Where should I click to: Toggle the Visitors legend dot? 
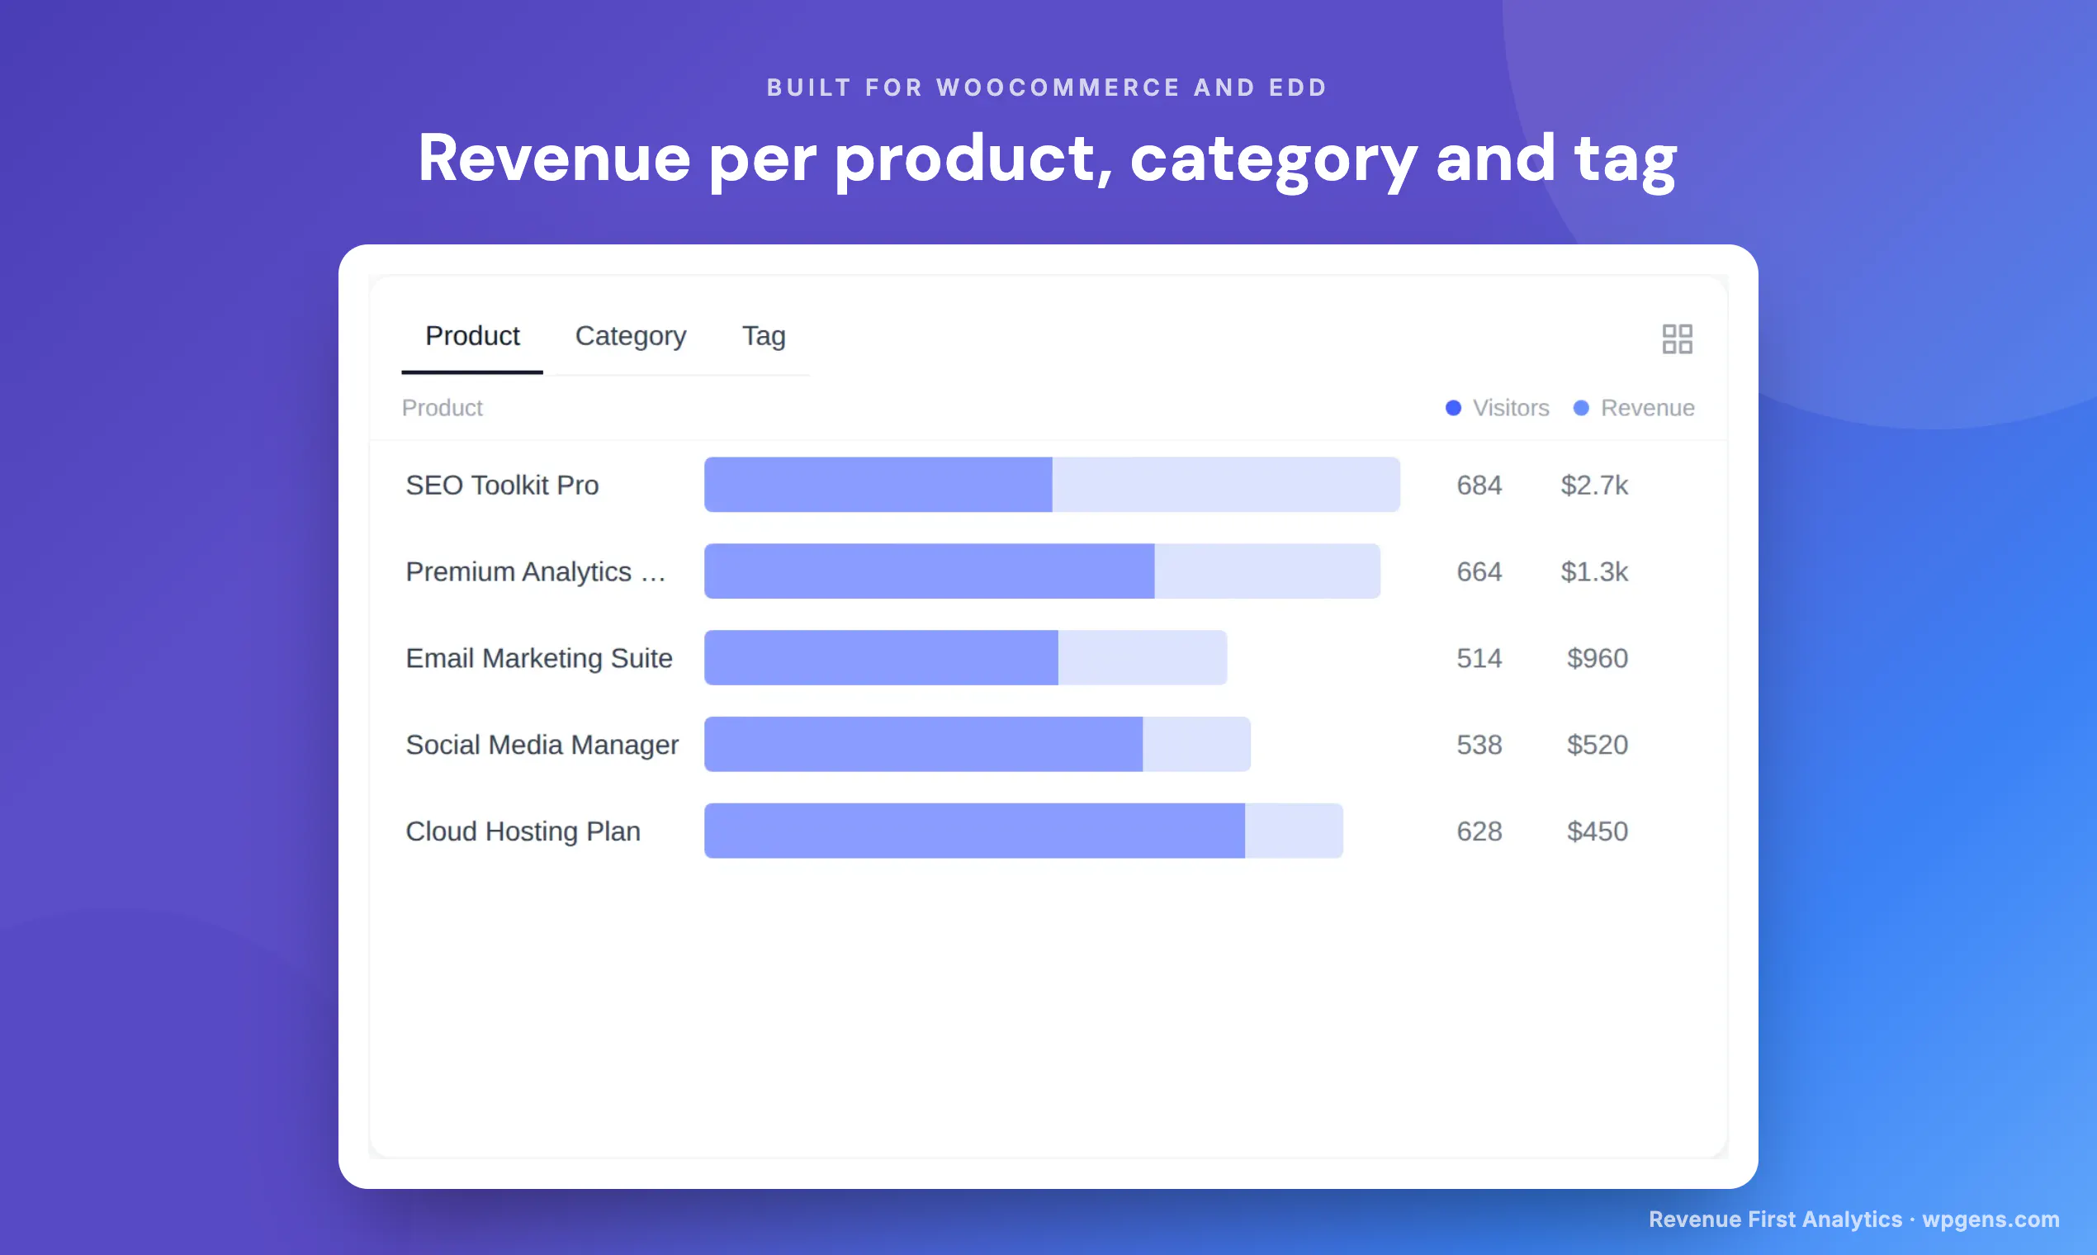[1453, 409]
